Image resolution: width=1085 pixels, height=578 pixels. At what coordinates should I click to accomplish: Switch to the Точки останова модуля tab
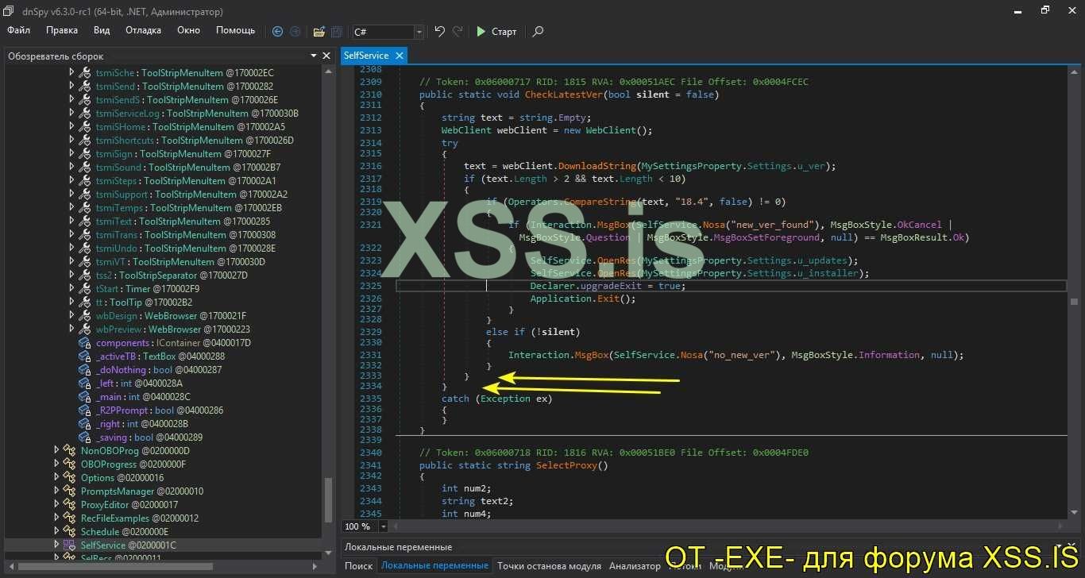[x=549, y=566]
